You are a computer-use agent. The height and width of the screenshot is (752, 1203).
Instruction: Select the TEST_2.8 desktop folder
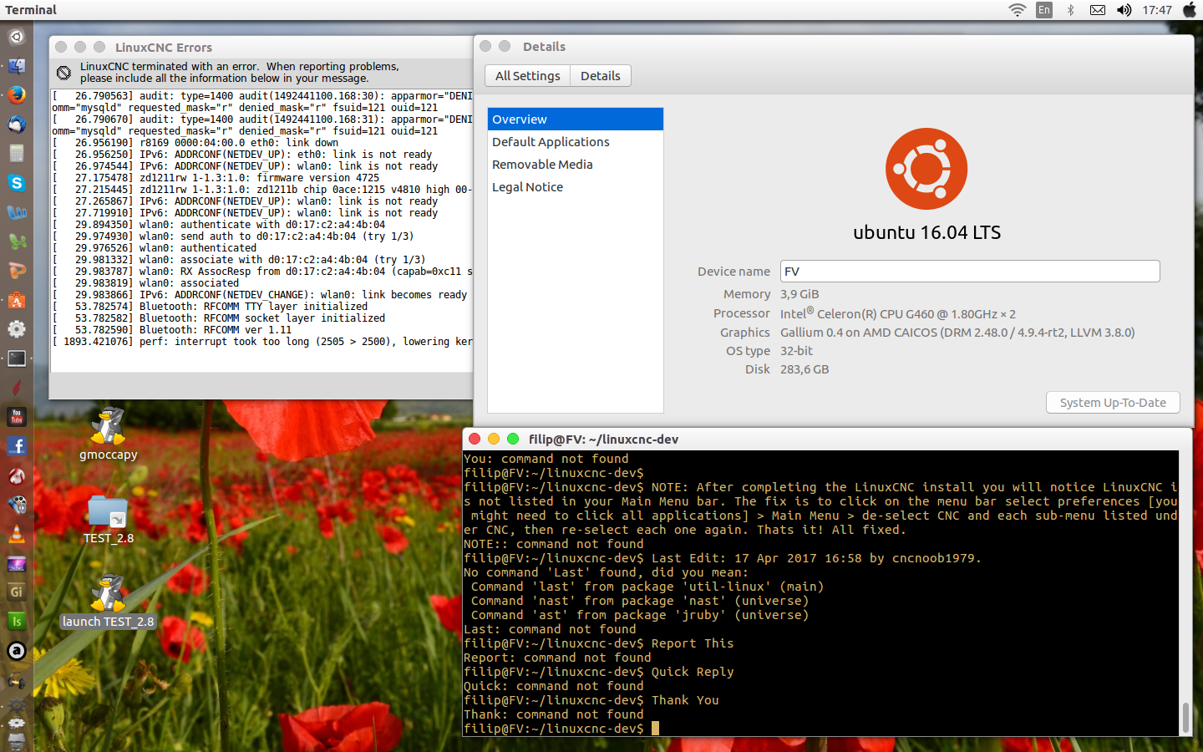point(108,519)
